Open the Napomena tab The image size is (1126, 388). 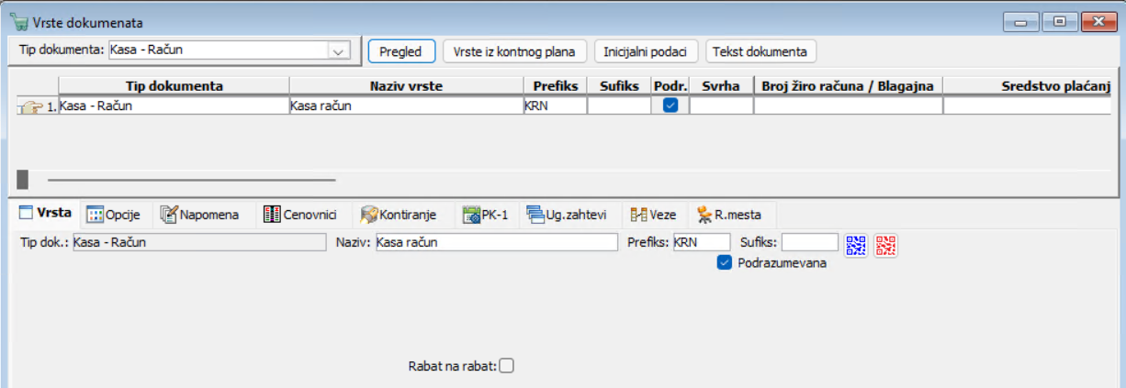pos(199,215)
